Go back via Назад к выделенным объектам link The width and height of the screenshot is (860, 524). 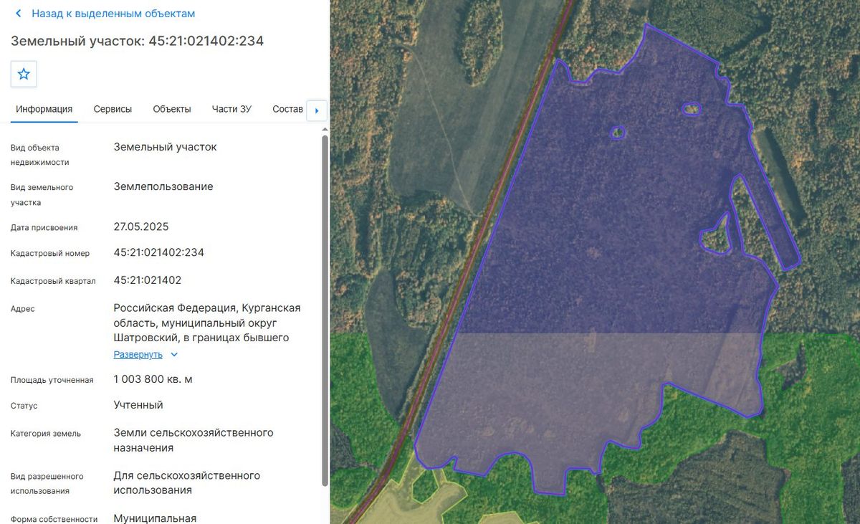tap(113, 14)
